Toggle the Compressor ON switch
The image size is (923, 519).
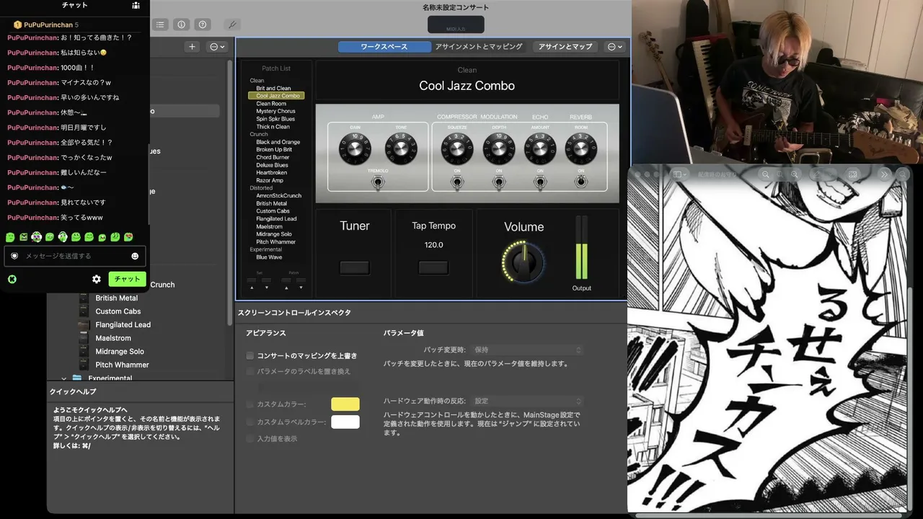457,182
